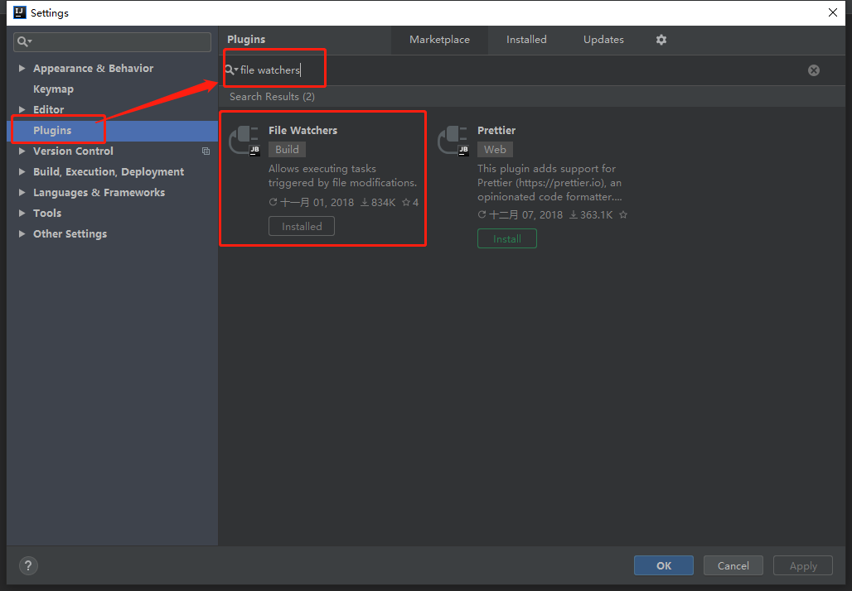Clear the plugin search with the X icon

[x=813, y=70]
